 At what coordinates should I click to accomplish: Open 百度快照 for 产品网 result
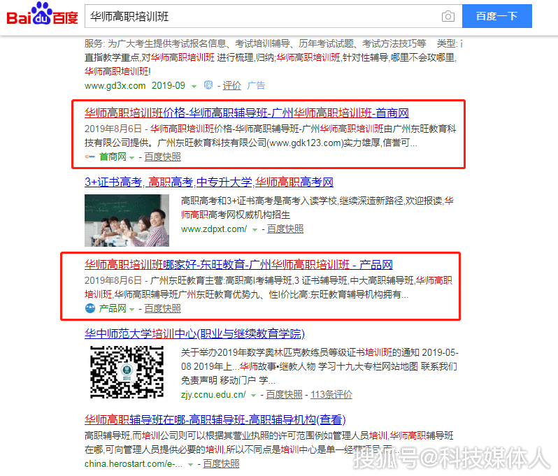163,308
